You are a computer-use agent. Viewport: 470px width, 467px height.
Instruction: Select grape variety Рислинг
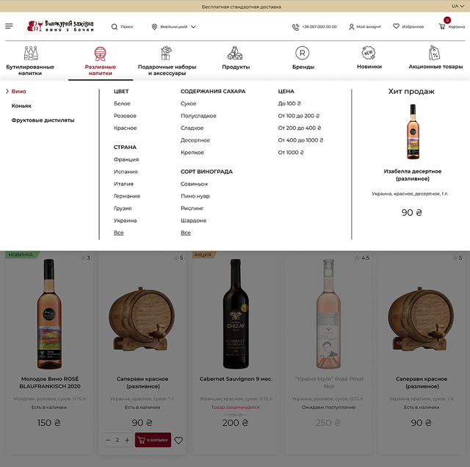tap(192, 209)
